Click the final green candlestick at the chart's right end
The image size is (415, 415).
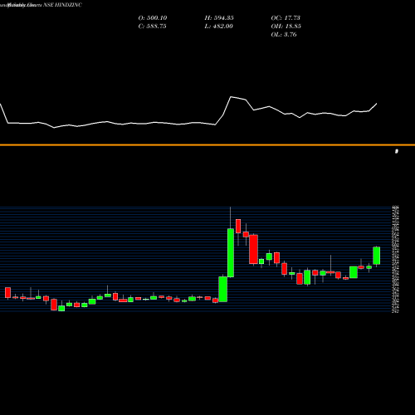[377, 256]
